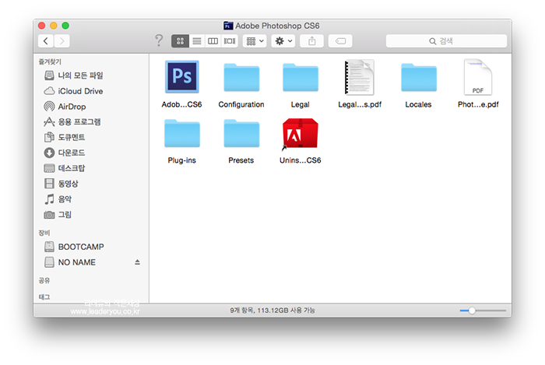Image resolution: width=545 pixels, height=365 pixels.
Task: Open the gear action menu
Action: coord(283,41)
